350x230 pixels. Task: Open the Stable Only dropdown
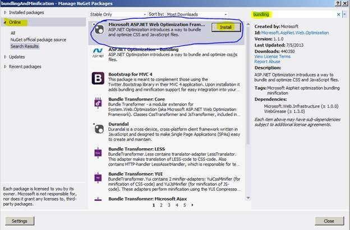coord(118,14)
